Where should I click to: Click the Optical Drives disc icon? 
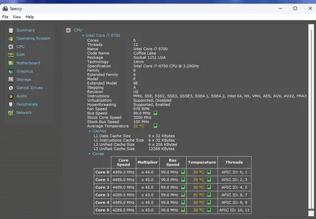[11, 88]
